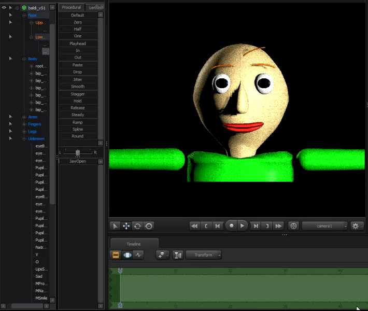The height and width of the screenshot is (311, 368).
Task: Fast forward to the last frame
Action: point(278,226)
